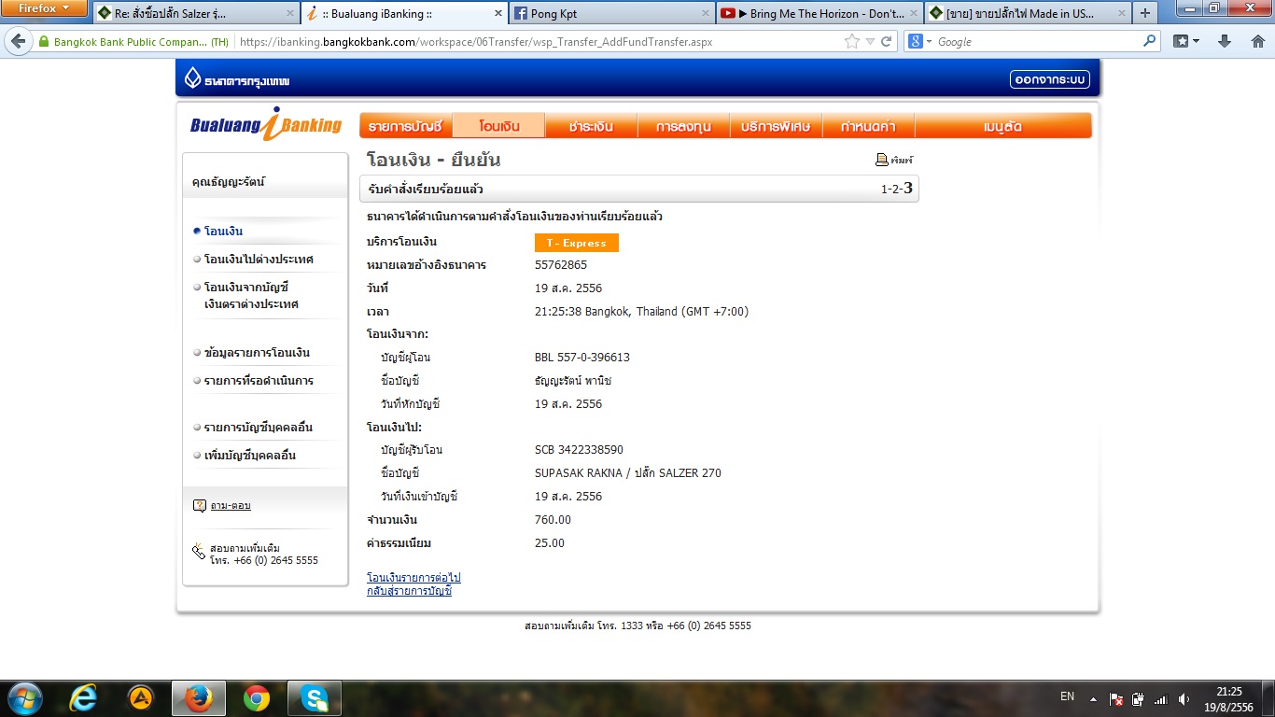Screen dimensions: 1275x717
Task: Launch Internet Explorer from the taskbar
Action: click(x=83, y=698)
